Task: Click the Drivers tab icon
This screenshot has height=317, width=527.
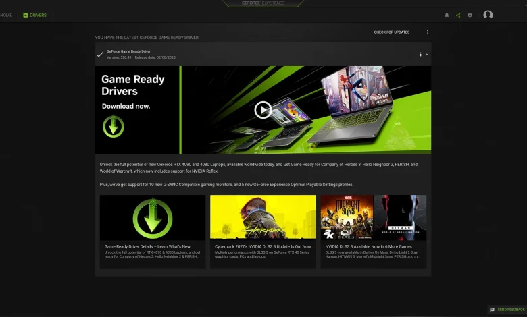Action: (26, 15)
